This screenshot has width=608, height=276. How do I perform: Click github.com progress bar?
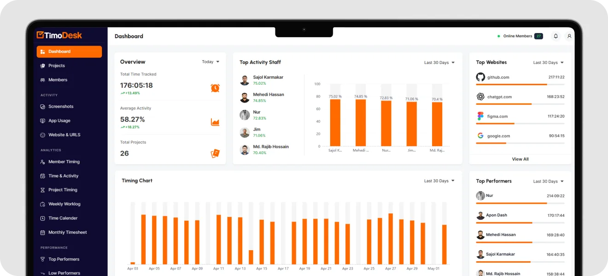pyautogui.click(x=520, y=85)
